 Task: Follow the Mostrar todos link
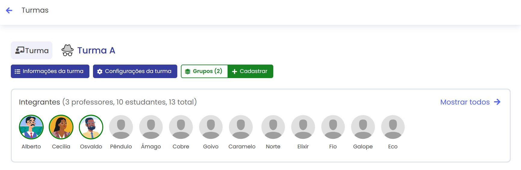click(470, 102)
